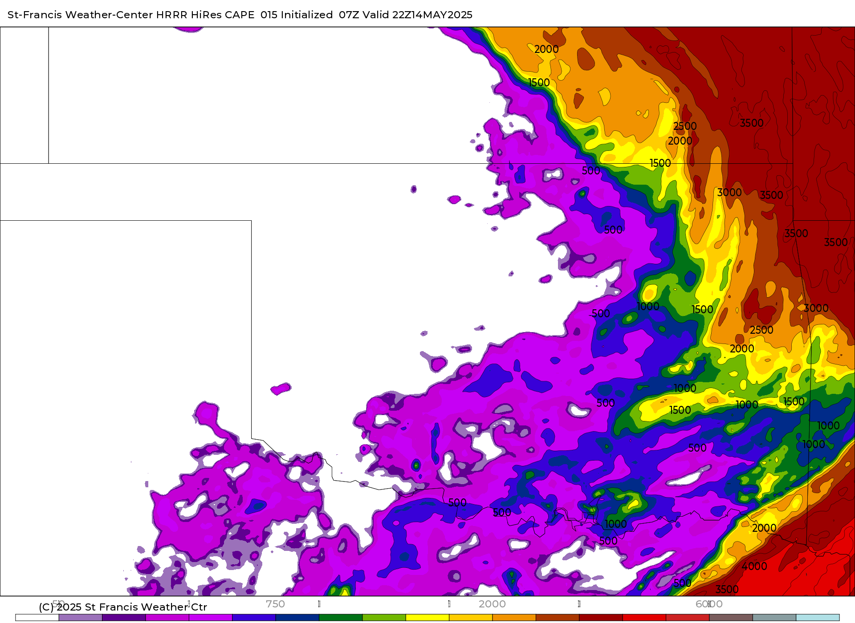Click the white swatch in the color legend

37,618
